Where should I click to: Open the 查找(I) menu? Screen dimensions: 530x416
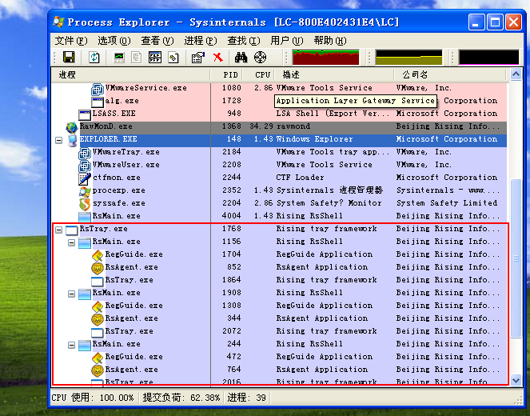[x=244, y=41]
